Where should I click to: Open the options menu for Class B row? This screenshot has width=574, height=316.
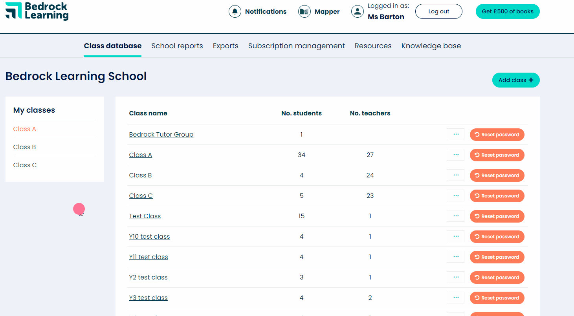tap(455, 175)
